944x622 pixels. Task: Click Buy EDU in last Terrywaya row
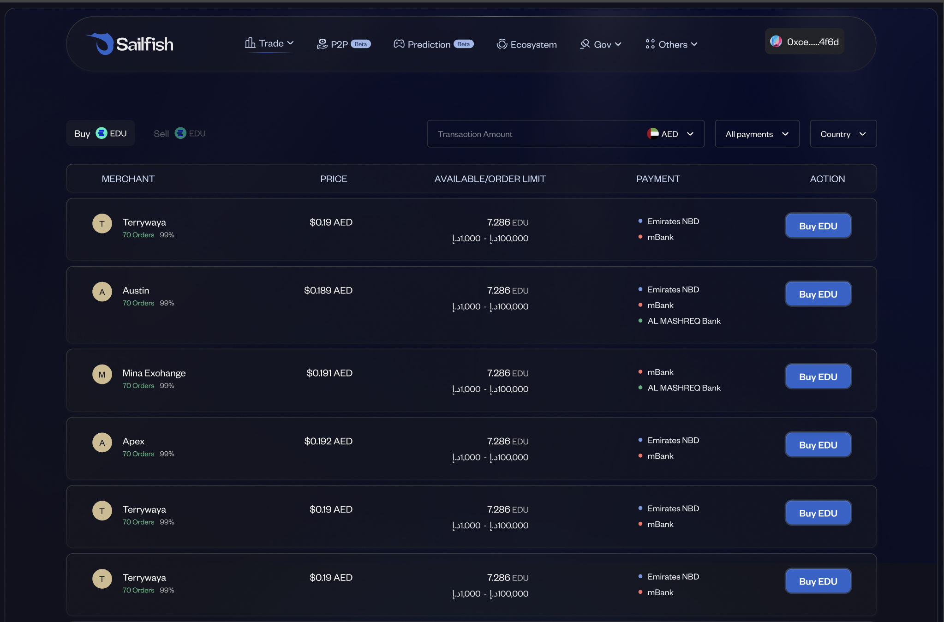(x=818, y=581)
